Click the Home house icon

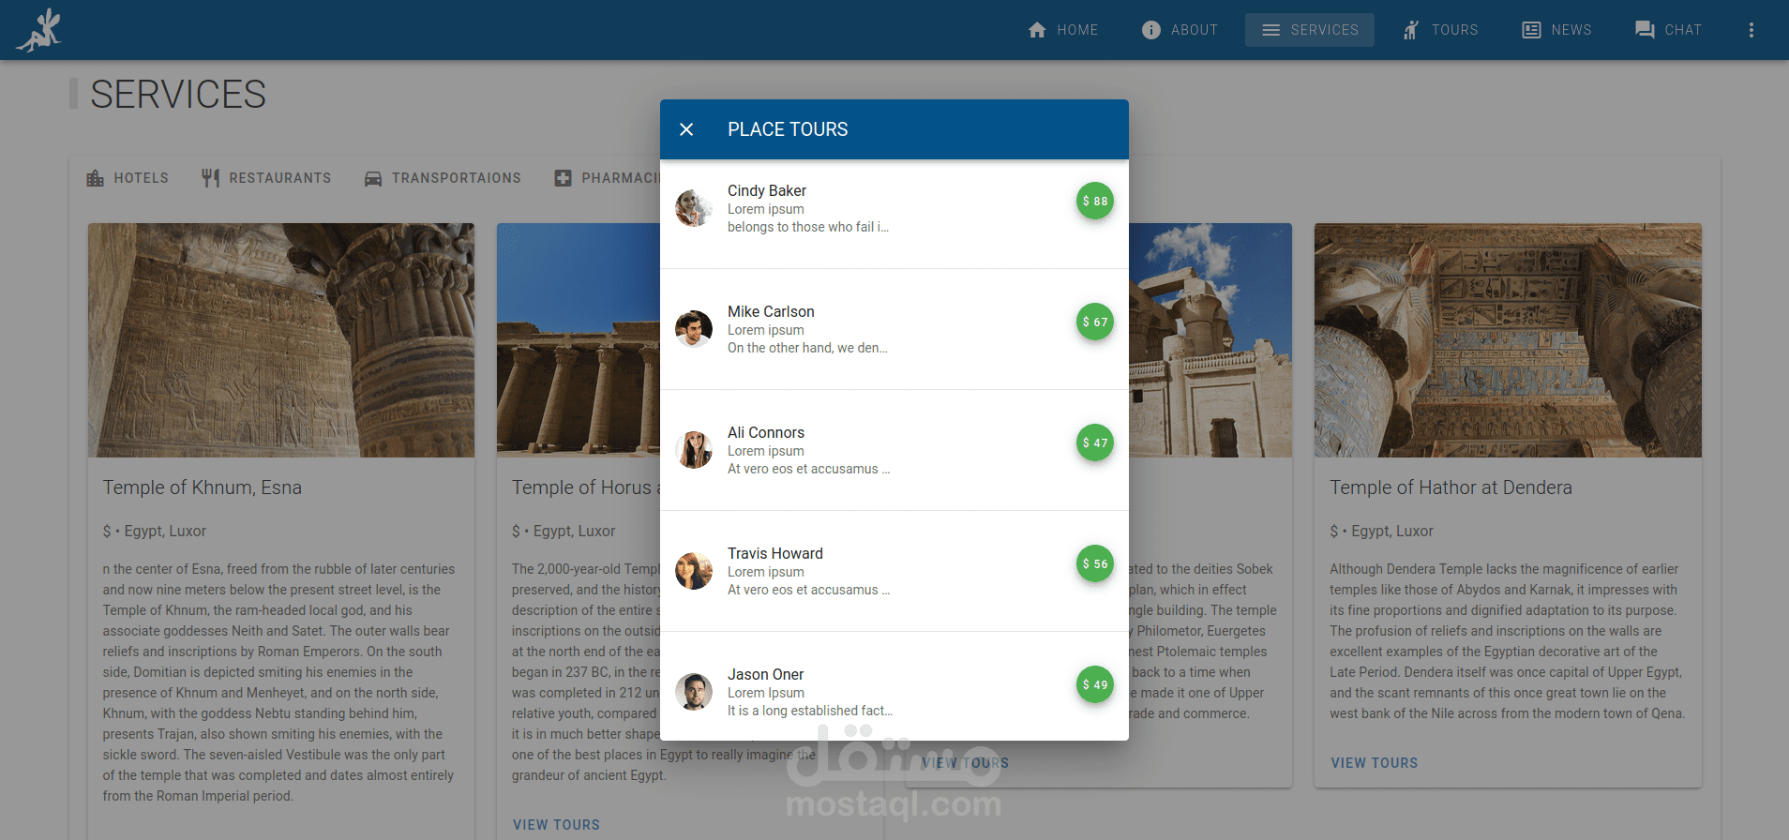pyautogui.click(x=1037, y=30)
